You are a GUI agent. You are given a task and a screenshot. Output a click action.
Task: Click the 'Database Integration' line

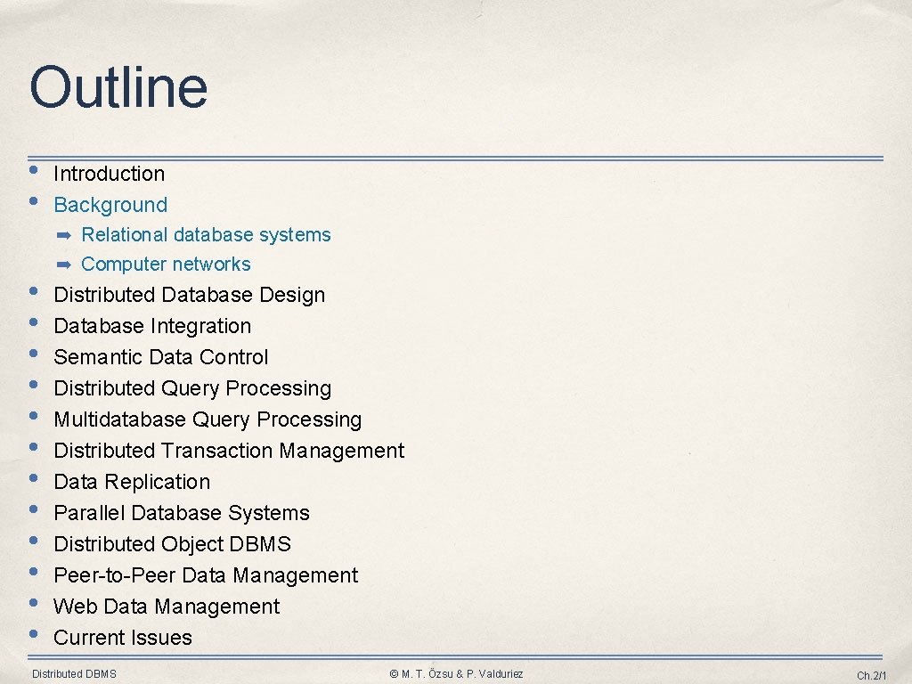[x=152, y=326]
